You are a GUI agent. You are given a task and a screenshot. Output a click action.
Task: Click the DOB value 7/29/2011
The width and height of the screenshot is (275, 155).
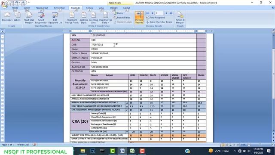pos(97,45)
